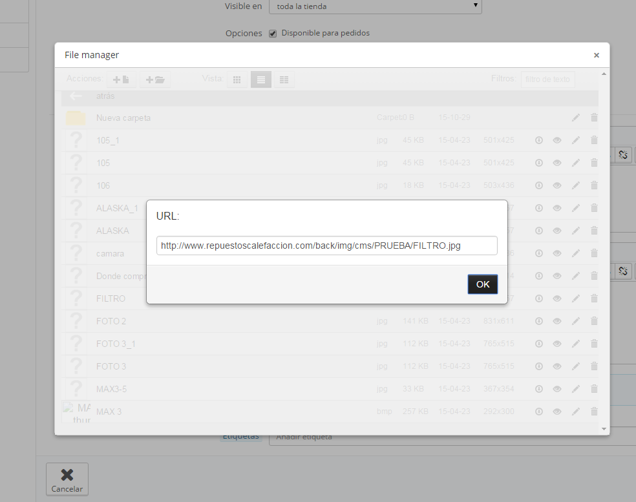Download the FOTO 2 file
The image size is (636, 502).
point(538,321)
